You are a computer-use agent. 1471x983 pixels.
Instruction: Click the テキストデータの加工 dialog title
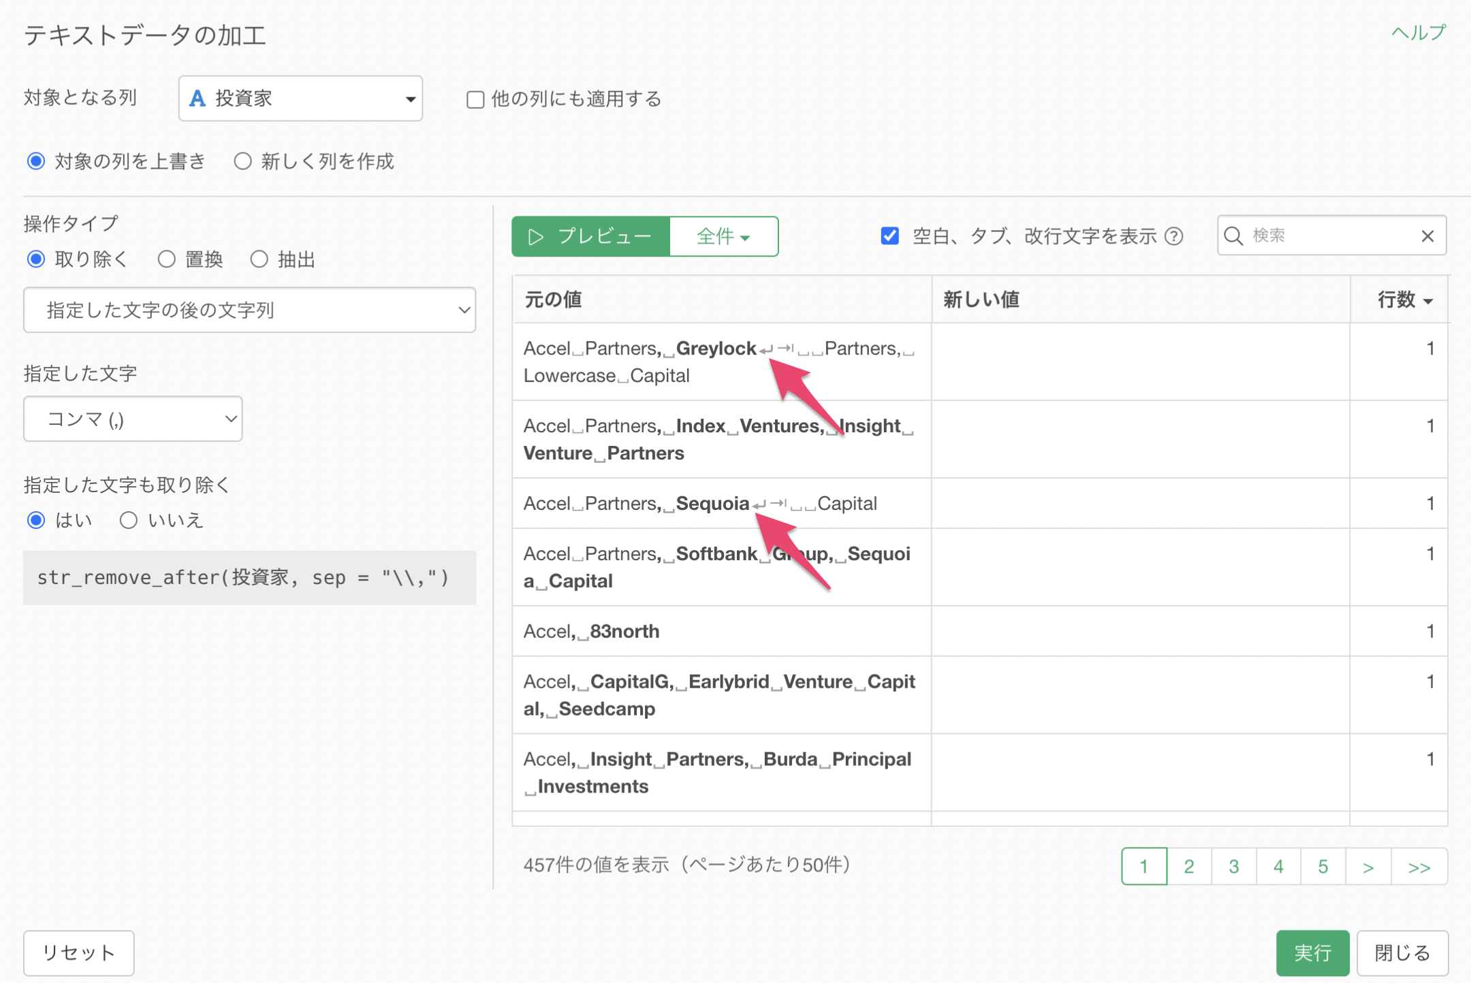145,35
